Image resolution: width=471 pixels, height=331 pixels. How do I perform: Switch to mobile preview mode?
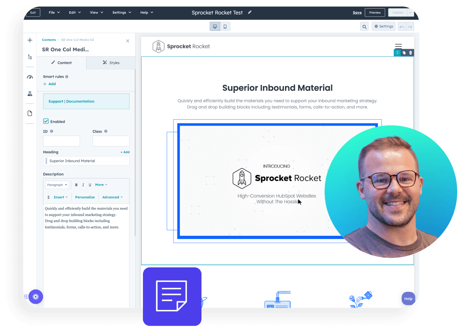225,26
